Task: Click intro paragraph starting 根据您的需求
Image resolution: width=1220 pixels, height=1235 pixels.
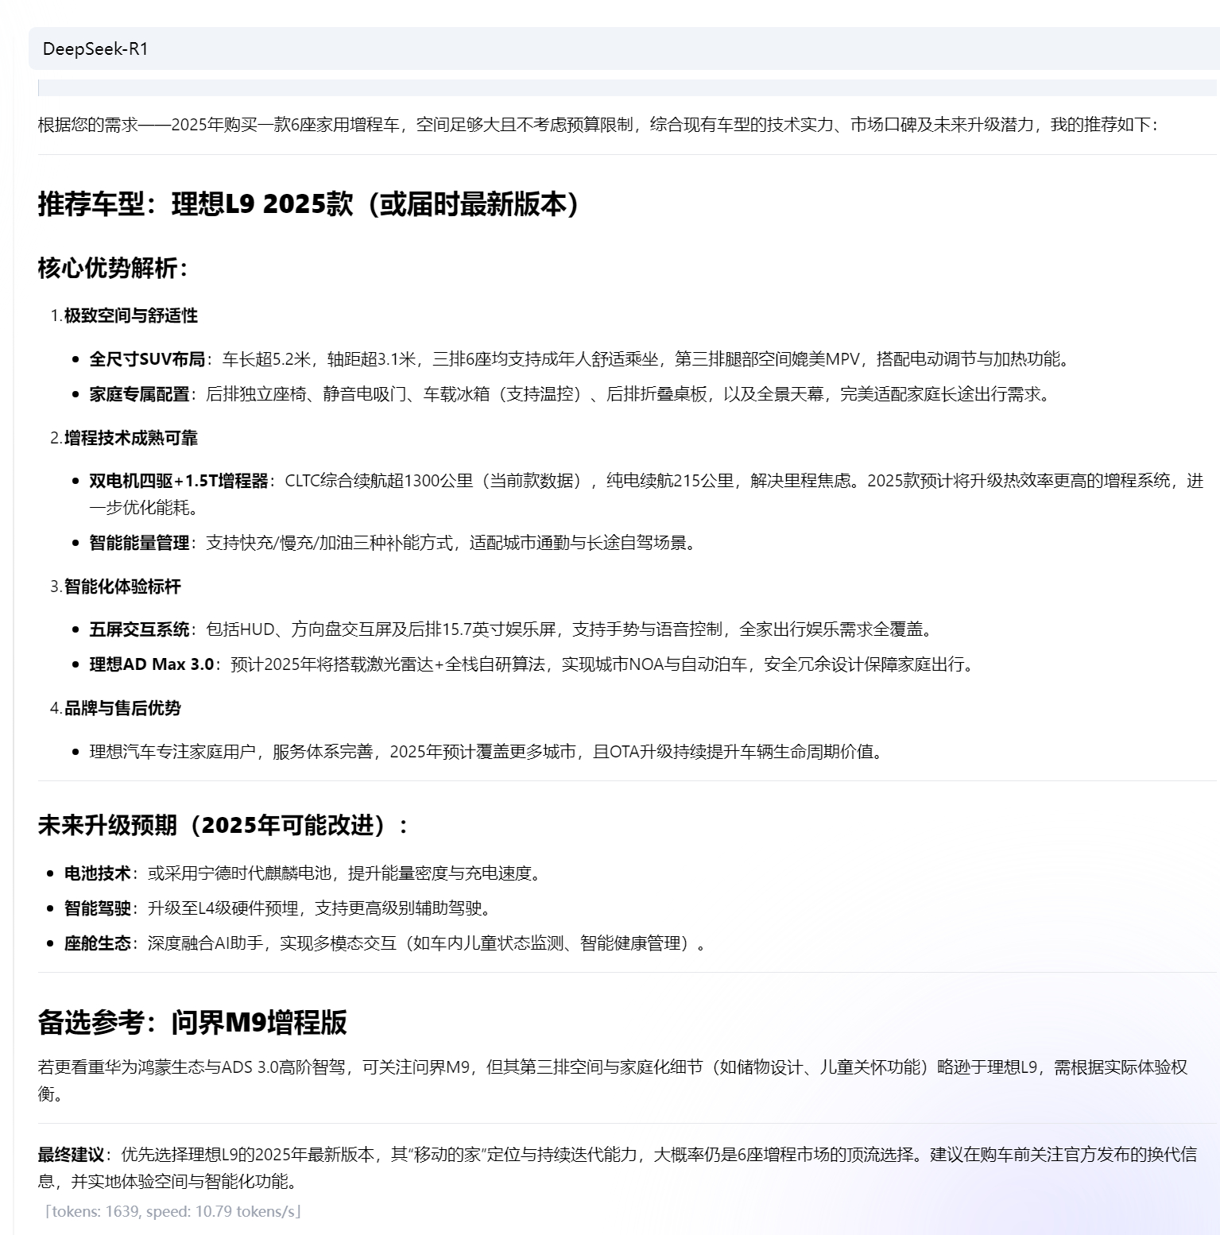Action: pyautogui.click(x=598, y=125)
